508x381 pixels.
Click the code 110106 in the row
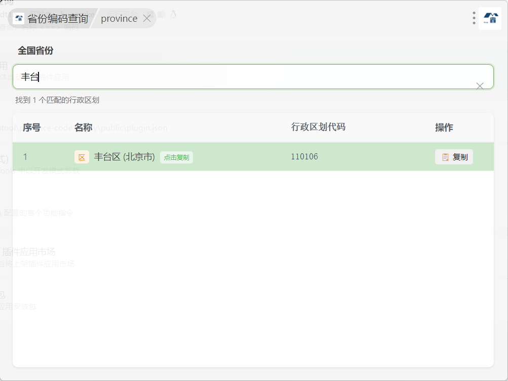[304, 157]
